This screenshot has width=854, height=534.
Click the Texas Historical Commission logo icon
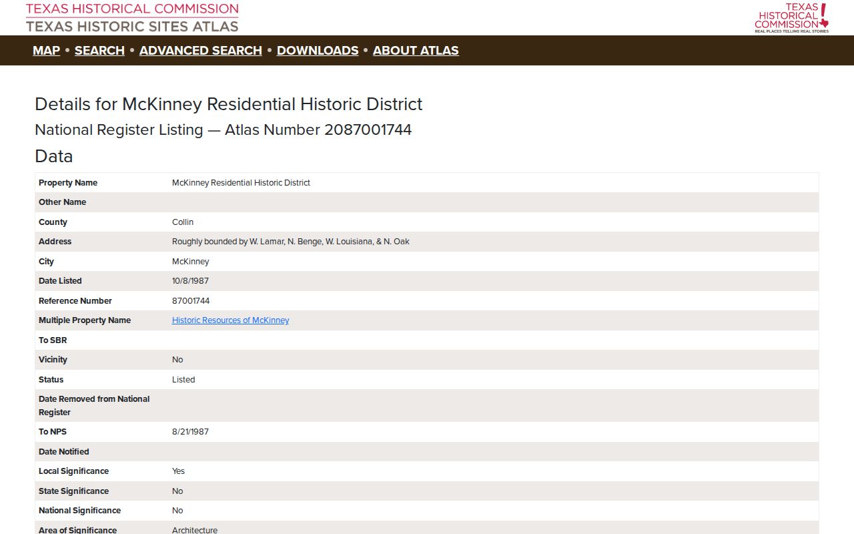pos(791,17)
